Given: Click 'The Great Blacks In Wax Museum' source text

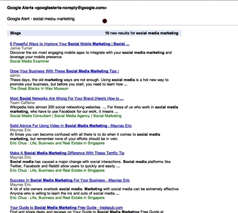Looking at the screenshot, I should pyautogui.click(x=39, y=89).
